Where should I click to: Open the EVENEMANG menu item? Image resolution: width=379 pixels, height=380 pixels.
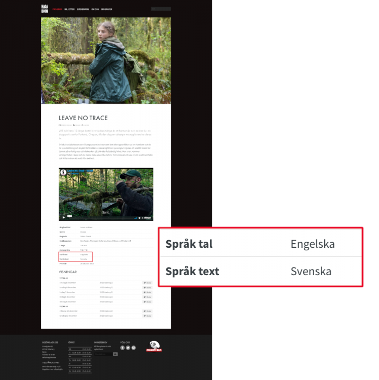tap(83, 9)
